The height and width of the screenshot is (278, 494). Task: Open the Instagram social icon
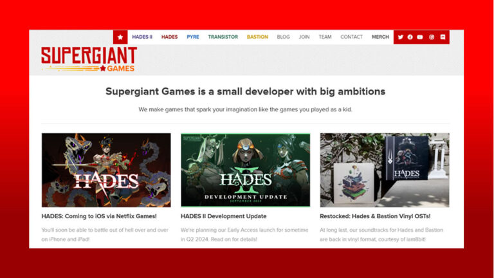(x=432, y=37)
